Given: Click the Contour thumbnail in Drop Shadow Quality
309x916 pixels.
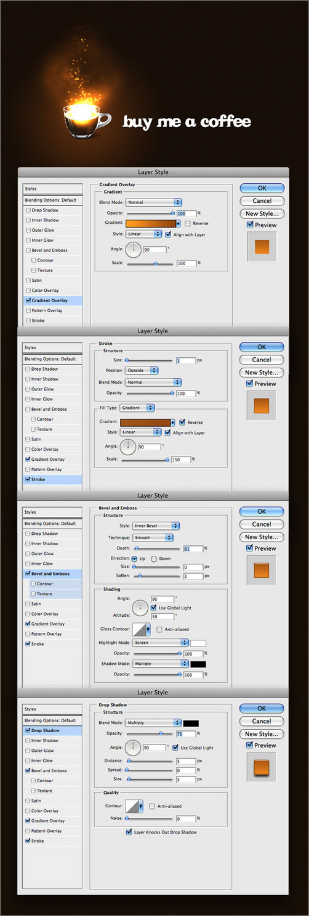Looking at the screenshot, I should pos(134,806).
